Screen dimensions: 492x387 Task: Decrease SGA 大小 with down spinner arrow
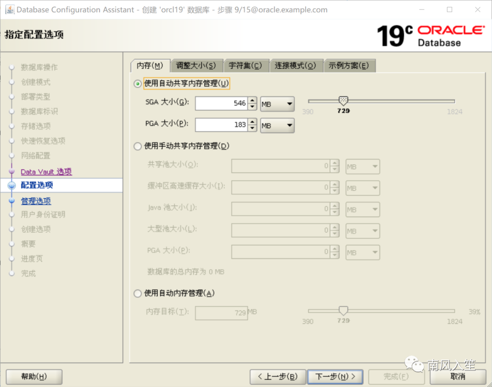coord(252,107)
